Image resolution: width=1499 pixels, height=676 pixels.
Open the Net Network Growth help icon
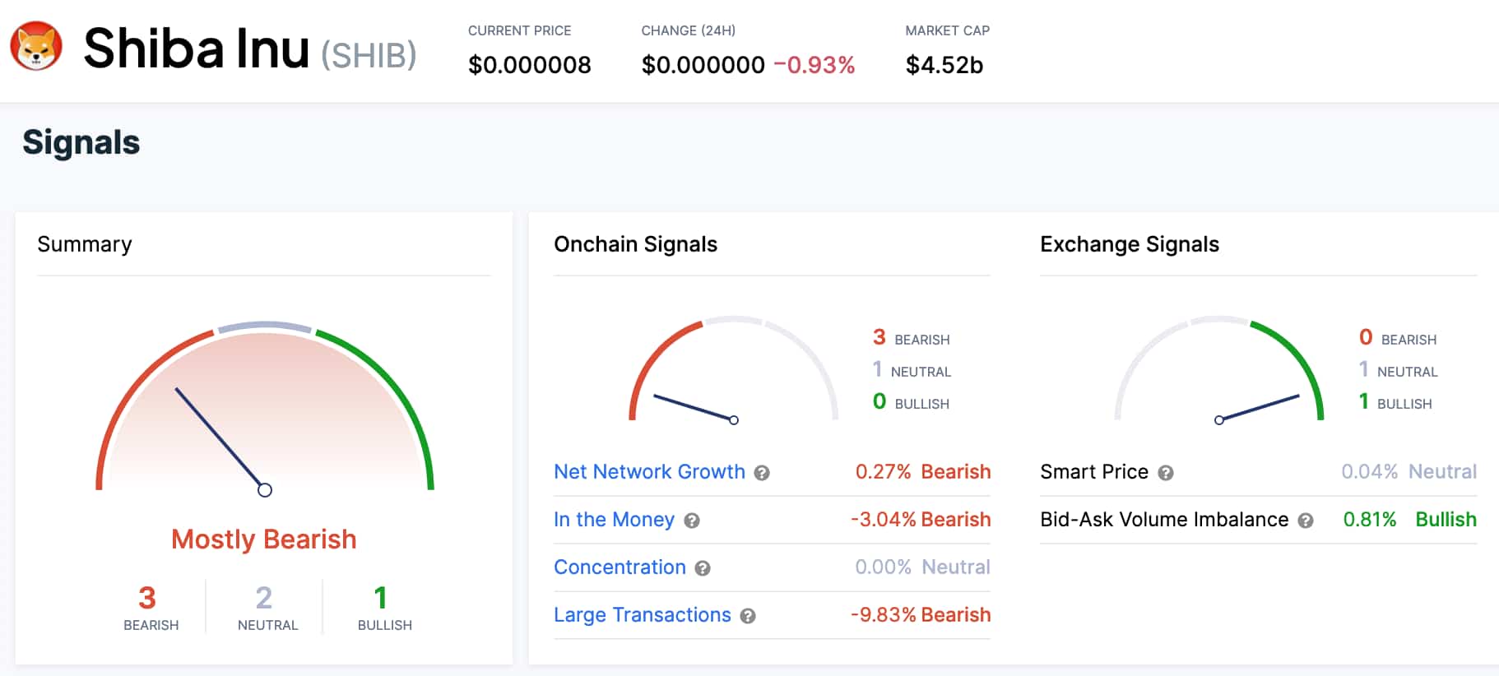(762, 472)
